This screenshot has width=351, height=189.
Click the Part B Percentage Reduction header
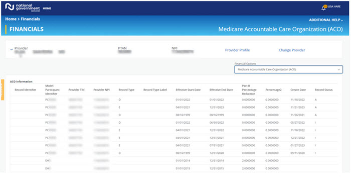249,90
